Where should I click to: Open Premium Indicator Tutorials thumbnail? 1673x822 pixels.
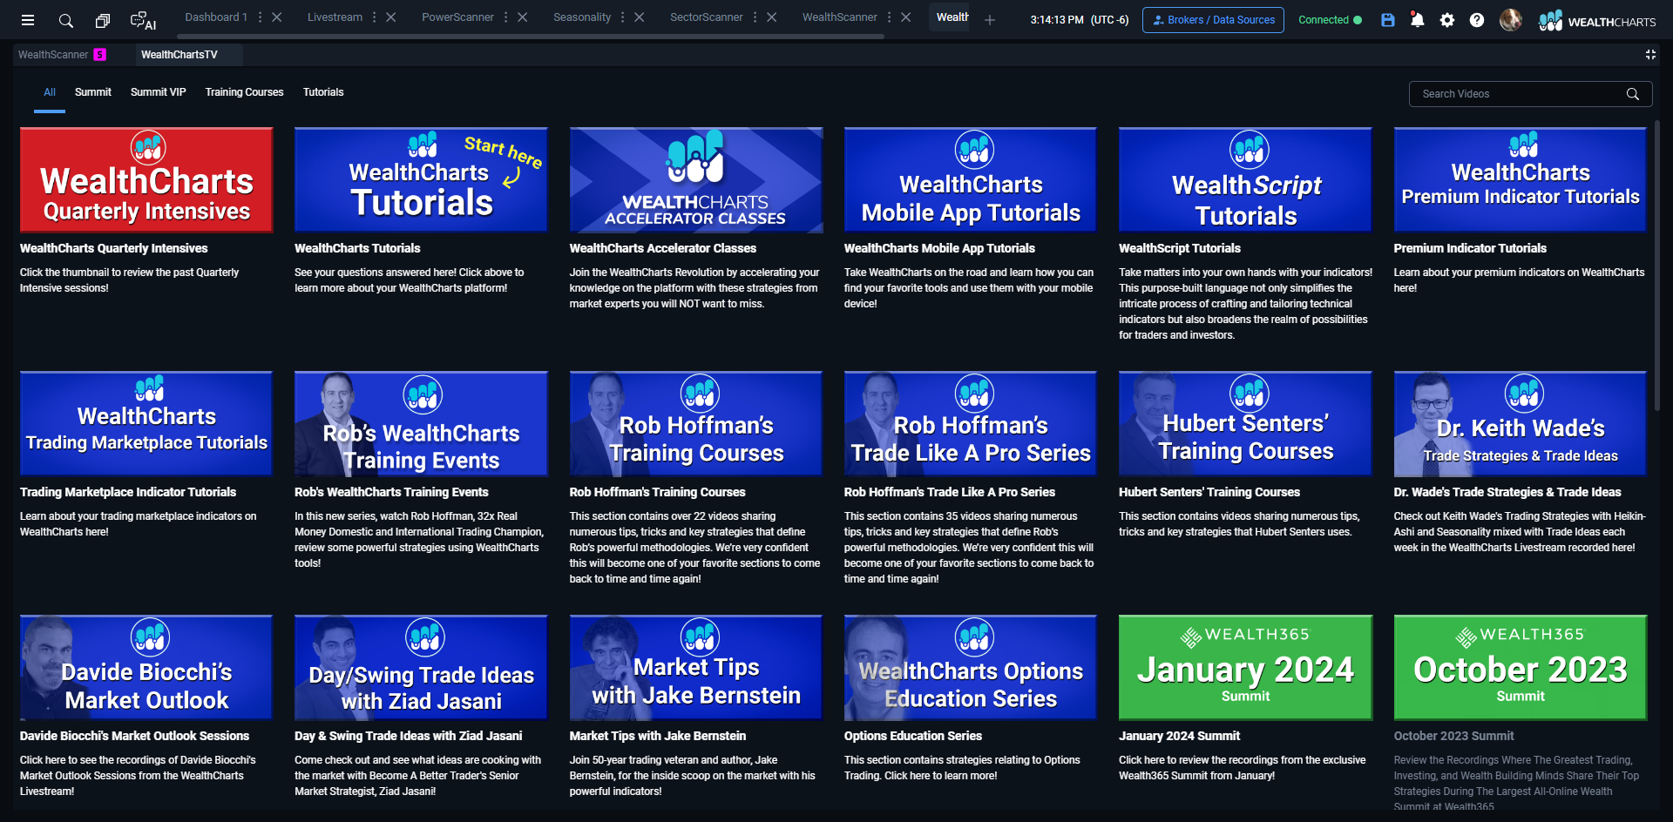point(1521,180)
